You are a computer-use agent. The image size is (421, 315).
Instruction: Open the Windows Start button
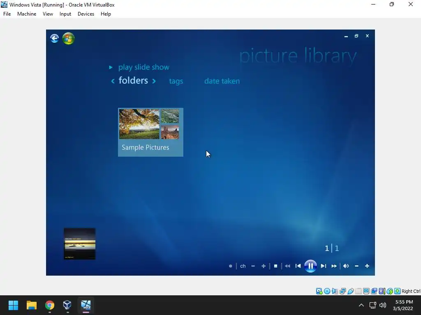tap(13, 305)
